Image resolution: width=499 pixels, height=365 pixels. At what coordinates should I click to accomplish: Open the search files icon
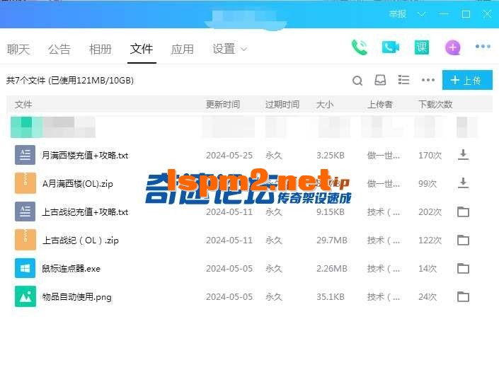[357, 81]
